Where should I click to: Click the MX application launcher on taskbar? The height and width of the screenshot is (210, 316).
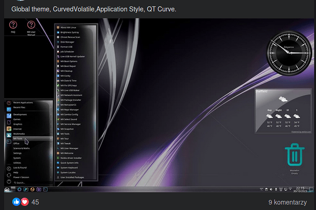click(x=7, y=189)
